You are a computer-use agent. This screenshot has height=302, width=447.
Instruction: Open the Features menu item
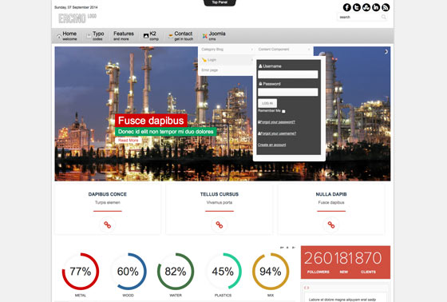(124, 36)
